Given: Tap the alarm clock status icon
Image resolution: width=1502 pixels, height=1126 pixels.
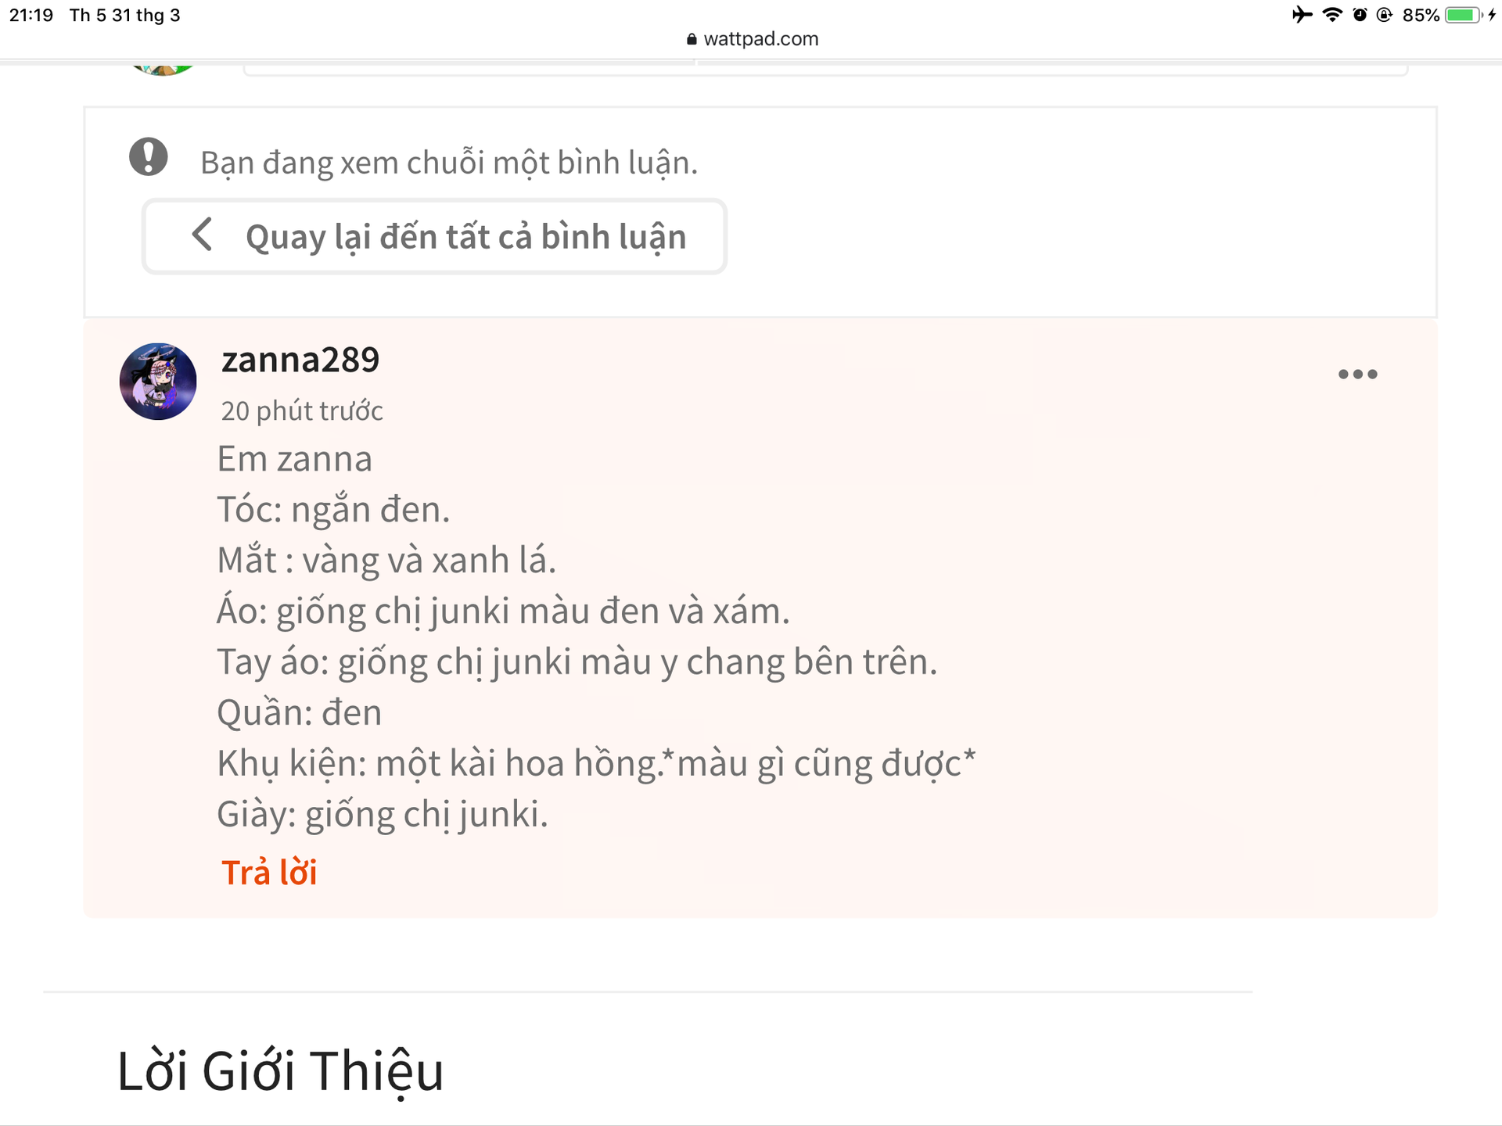Looking at the screenshot, I should click(x=1360, y=15).
